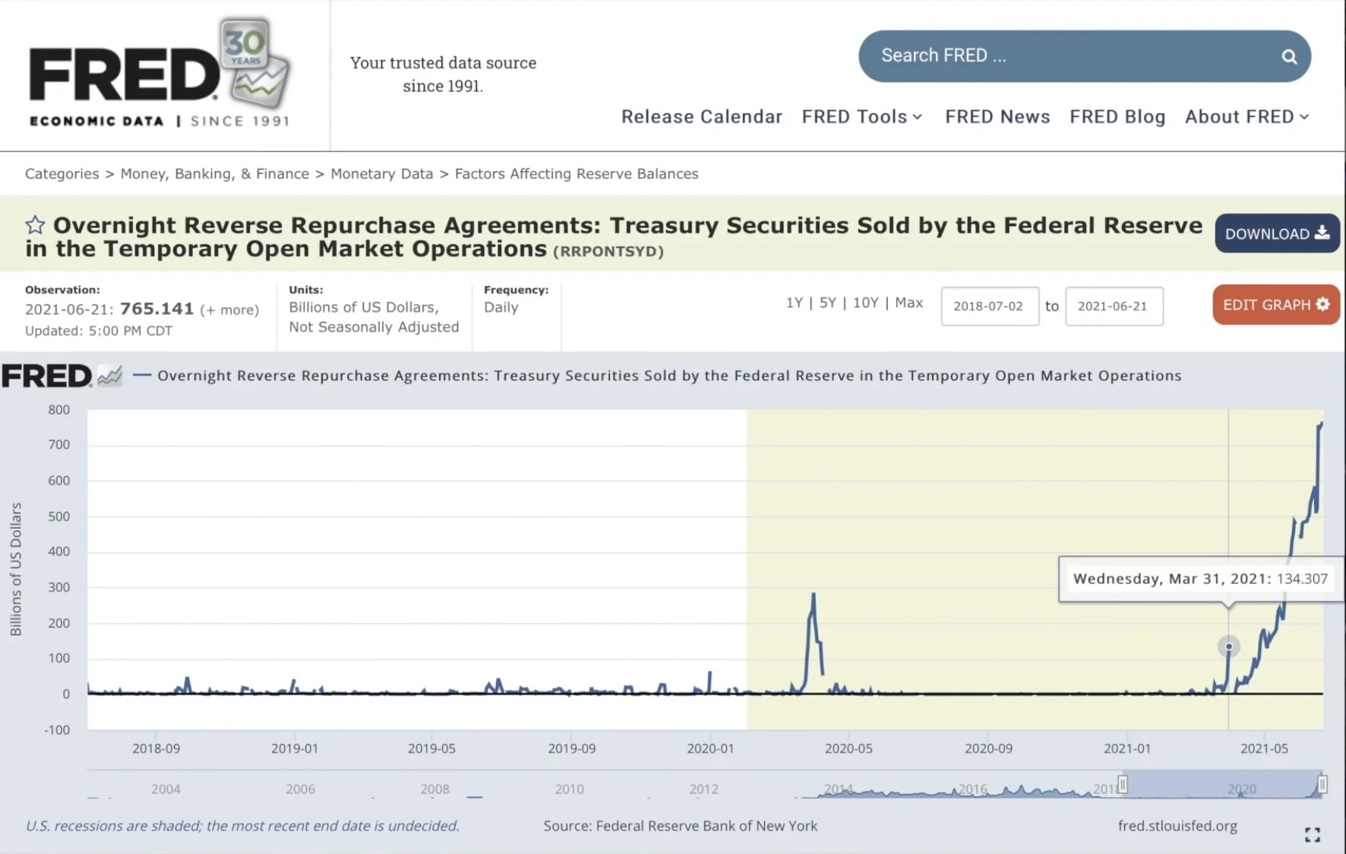This screenshot has height=854, width=1346.
Task: Click the end date field 2021-06-21
Action: [1114, 306]
